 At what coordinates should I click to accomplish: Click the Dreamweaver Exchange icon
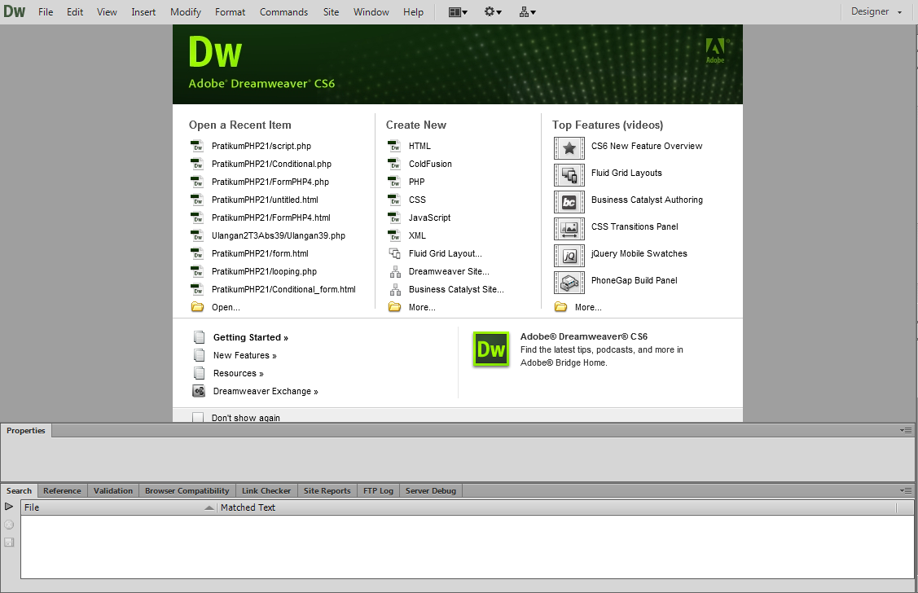point(199,391)
